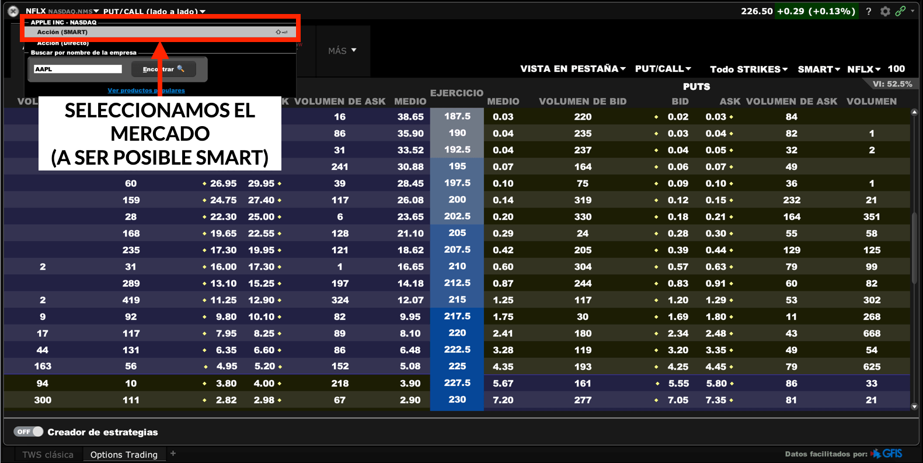Click put bid 7.05 on strike 230
Viewport: 923px width, 463px height.
(678, 400)
